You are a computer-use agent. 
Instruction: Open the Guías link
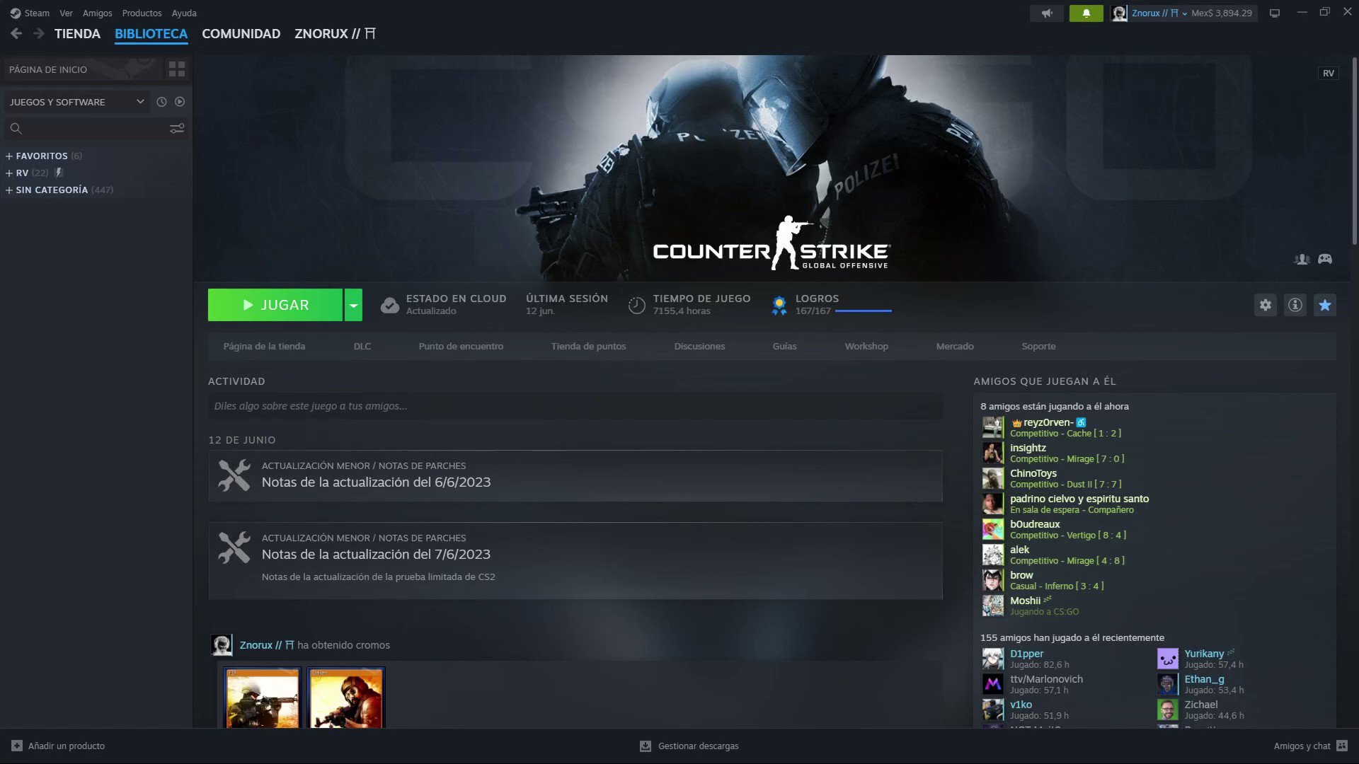[784, 346]
